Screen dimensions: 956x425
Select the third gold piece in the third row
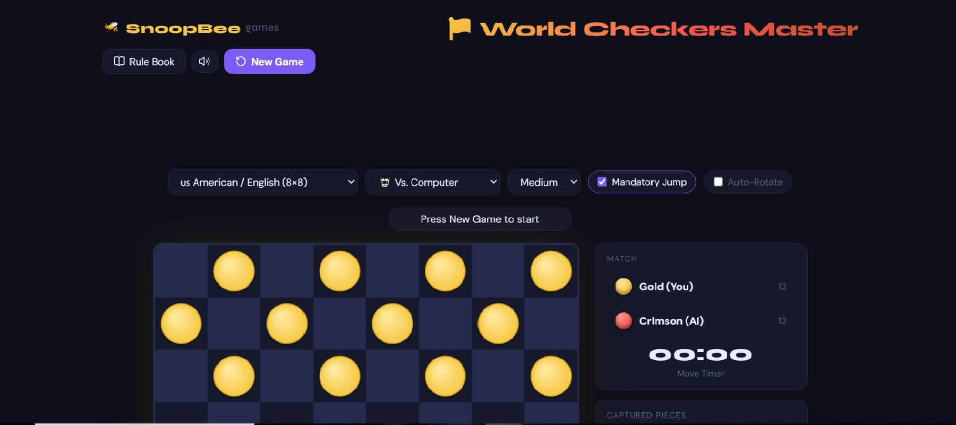(445, 376)
